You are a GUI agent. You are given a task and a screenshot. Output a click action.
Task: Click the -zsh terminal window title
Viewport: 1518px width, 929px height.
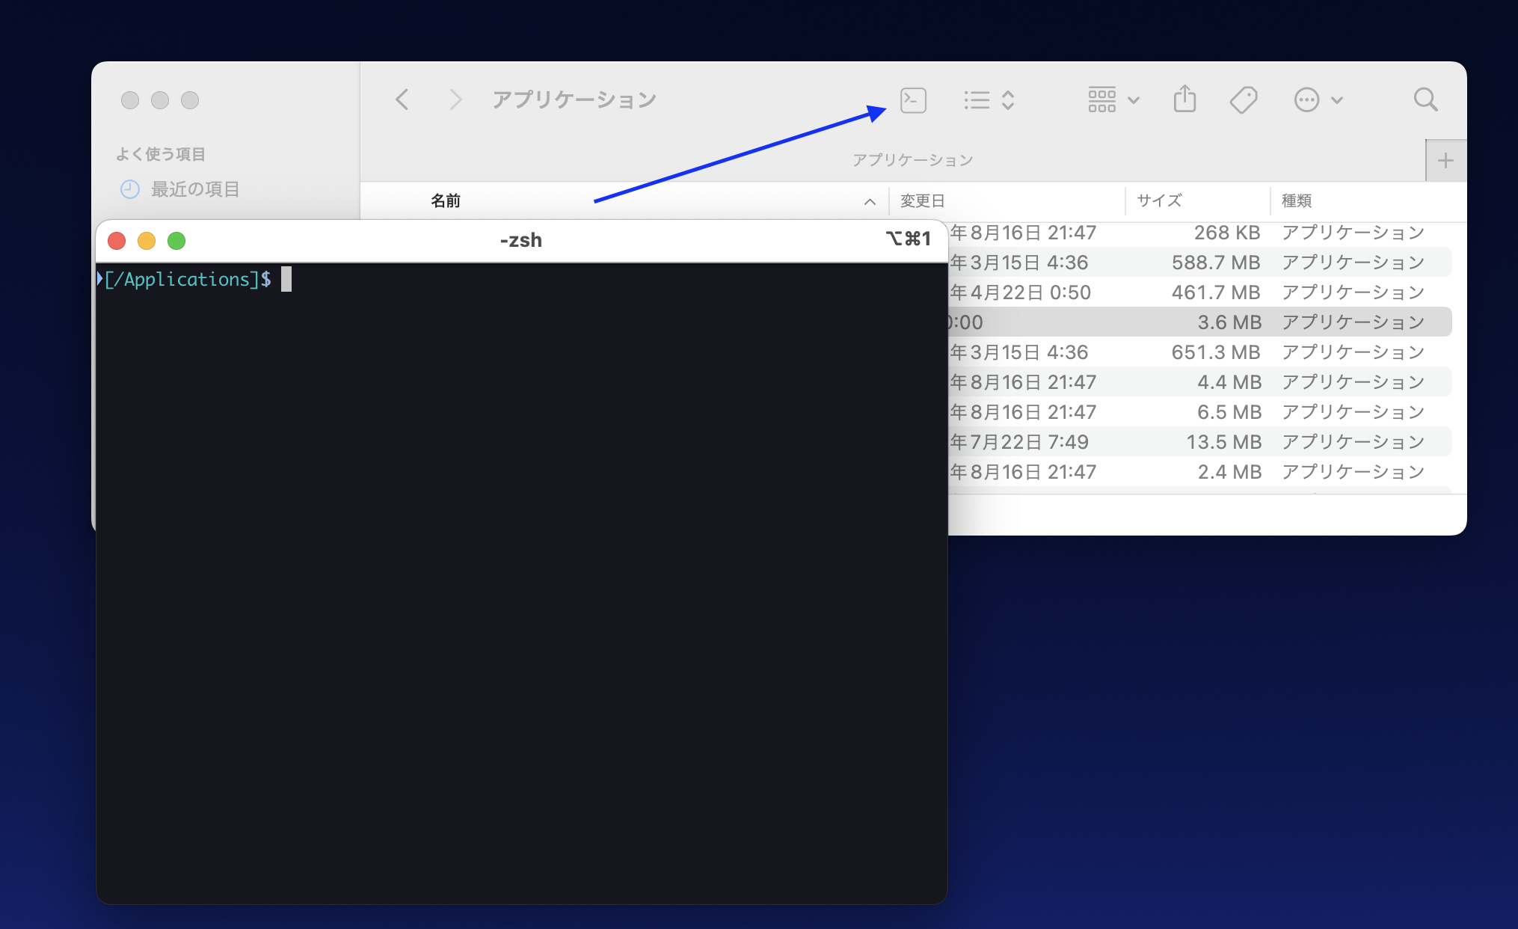tap(521, 240)
